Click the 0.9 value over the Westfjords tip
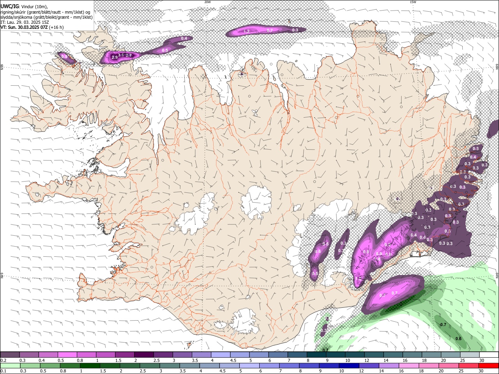Screen dimensions: 499x374 [x=64, y=56]
